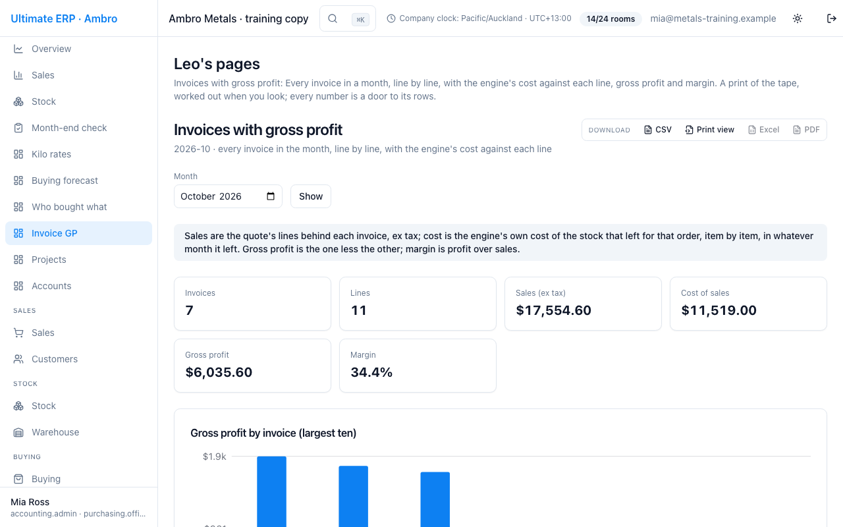Image resolution: width=843 pixels, height=527 pixels.
Task: Click the Margin 34.4% value
Action: pos(371,372)
